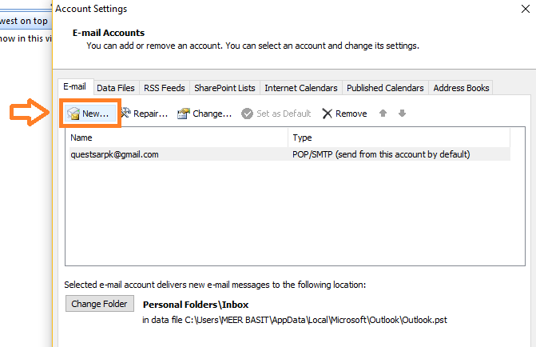536x347 pixels.
Task: Move account up with the up arrow
Action: pos(383,114)
